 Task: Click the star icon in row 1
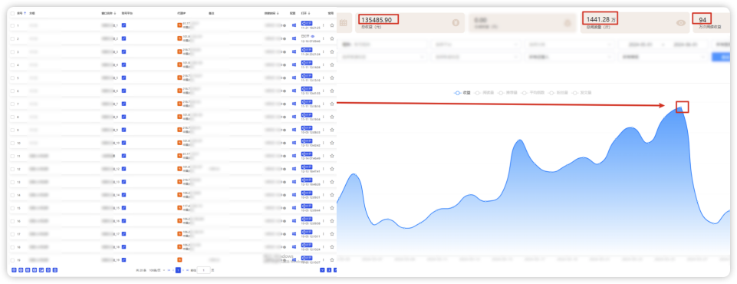[332, 25]
